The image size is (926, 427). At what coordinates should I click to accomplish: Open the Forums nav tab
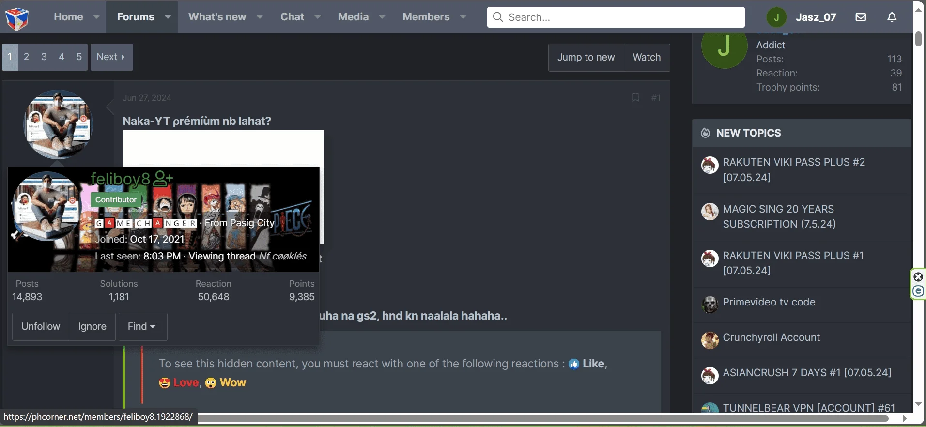click(x=136, y=17)
